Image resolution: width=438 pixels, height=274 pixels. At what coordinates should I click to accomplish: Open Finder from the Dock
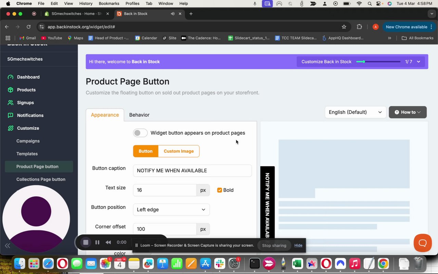point(20,263)
